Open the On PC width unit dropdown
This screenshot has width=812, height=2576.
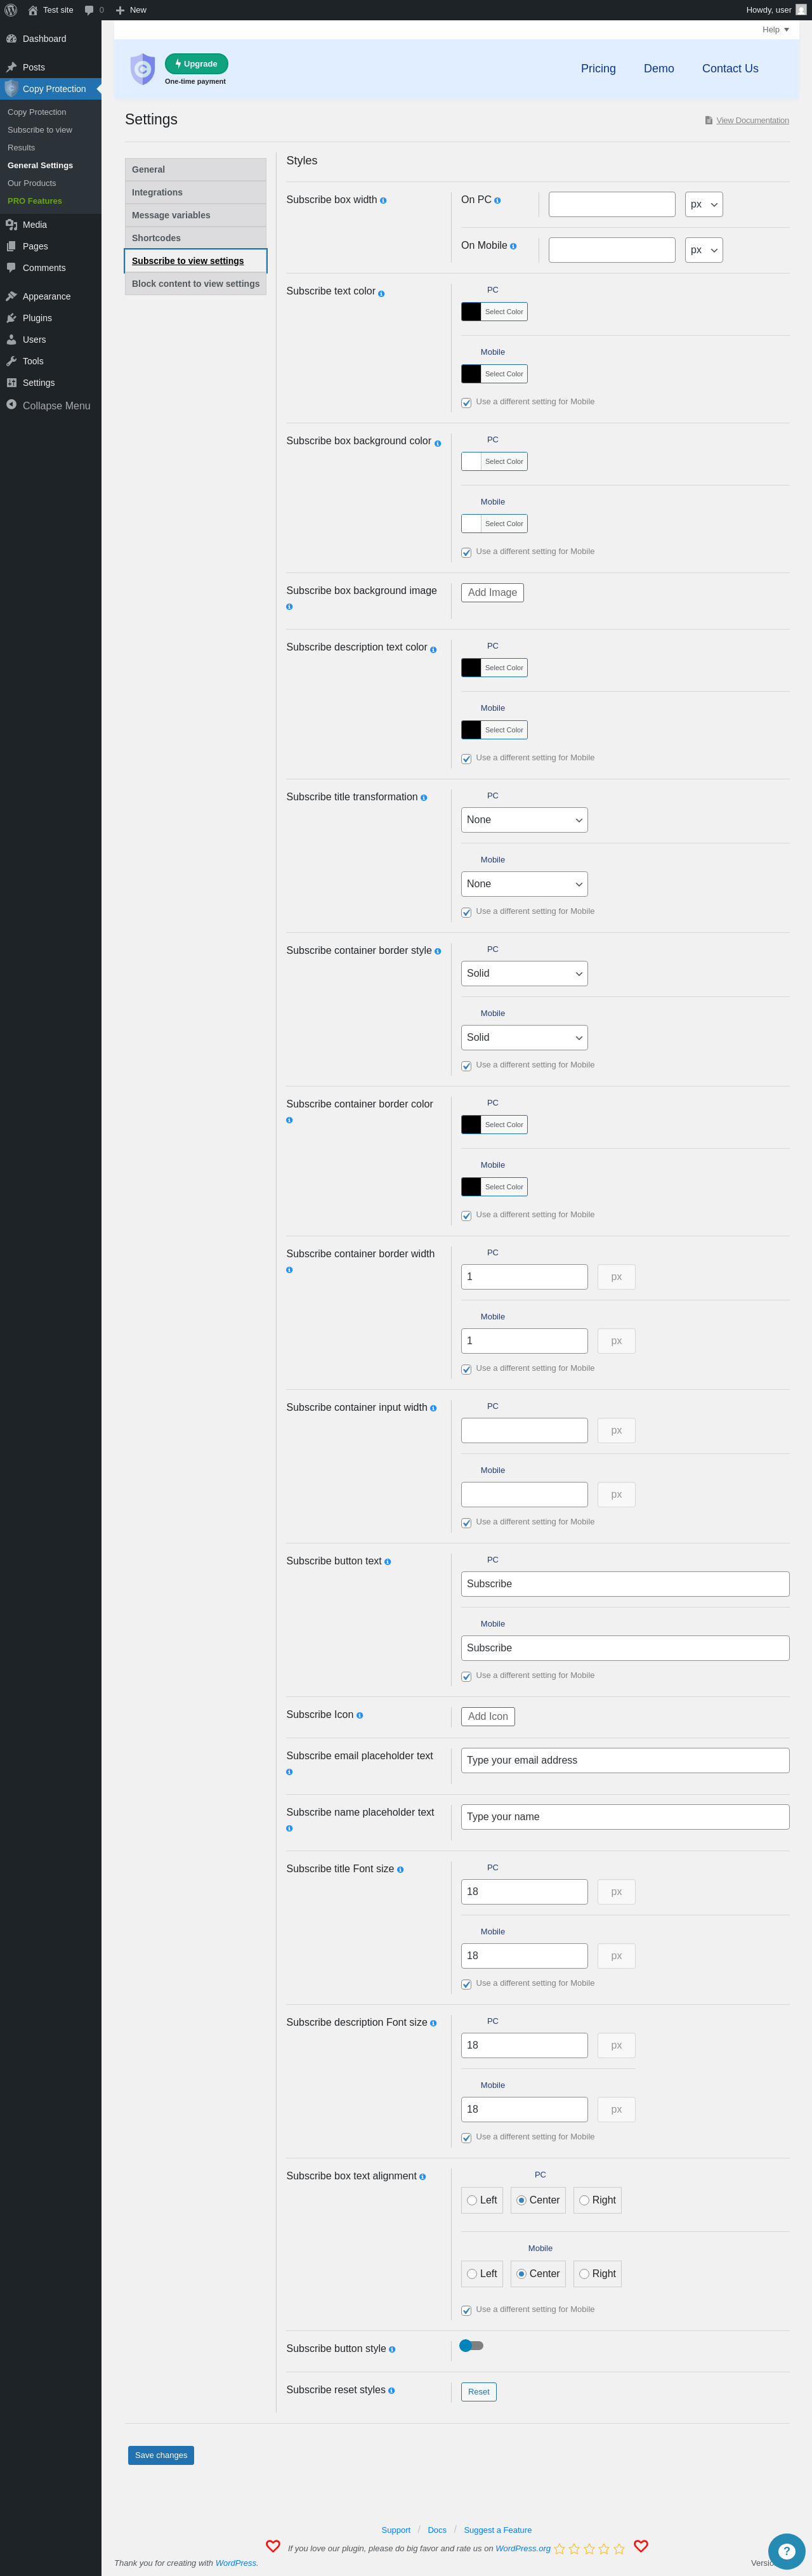click(704, 204)
